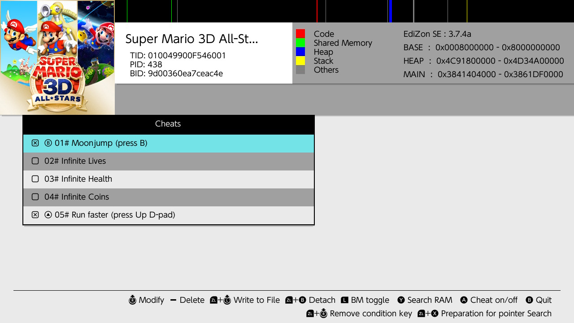Click the Super Mario 3D All-Stars cover art
This screenshot has width=574, height=323.
coord(57,57)
